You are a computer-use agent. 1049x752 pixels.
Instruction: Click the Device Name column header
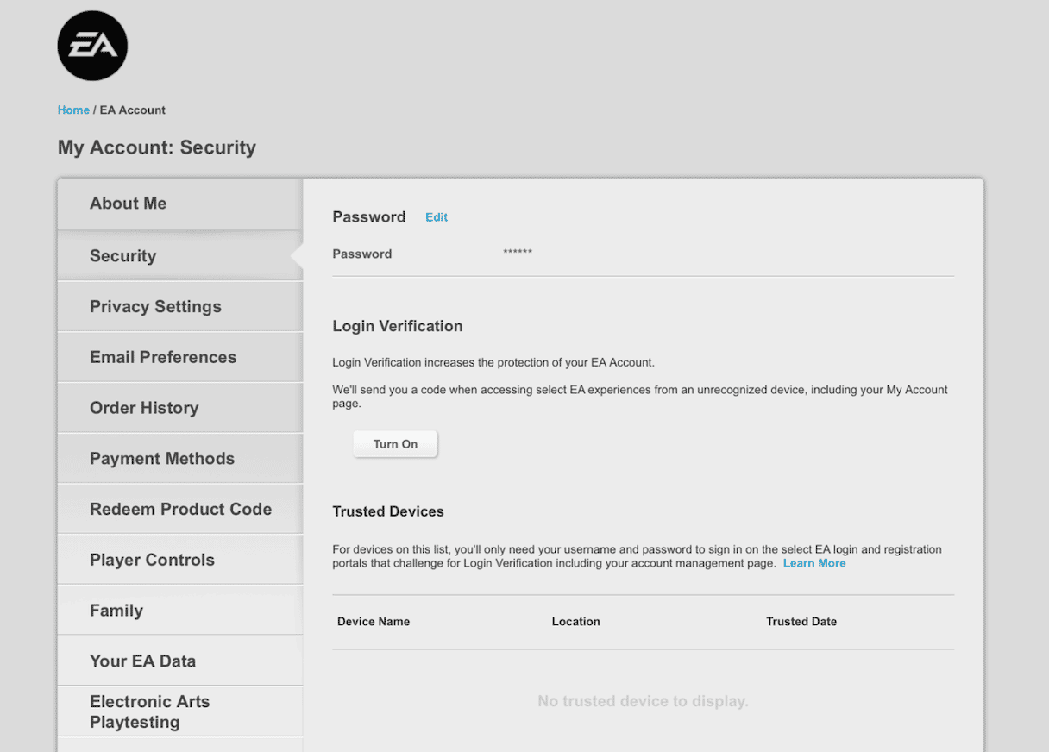[374, 622]
